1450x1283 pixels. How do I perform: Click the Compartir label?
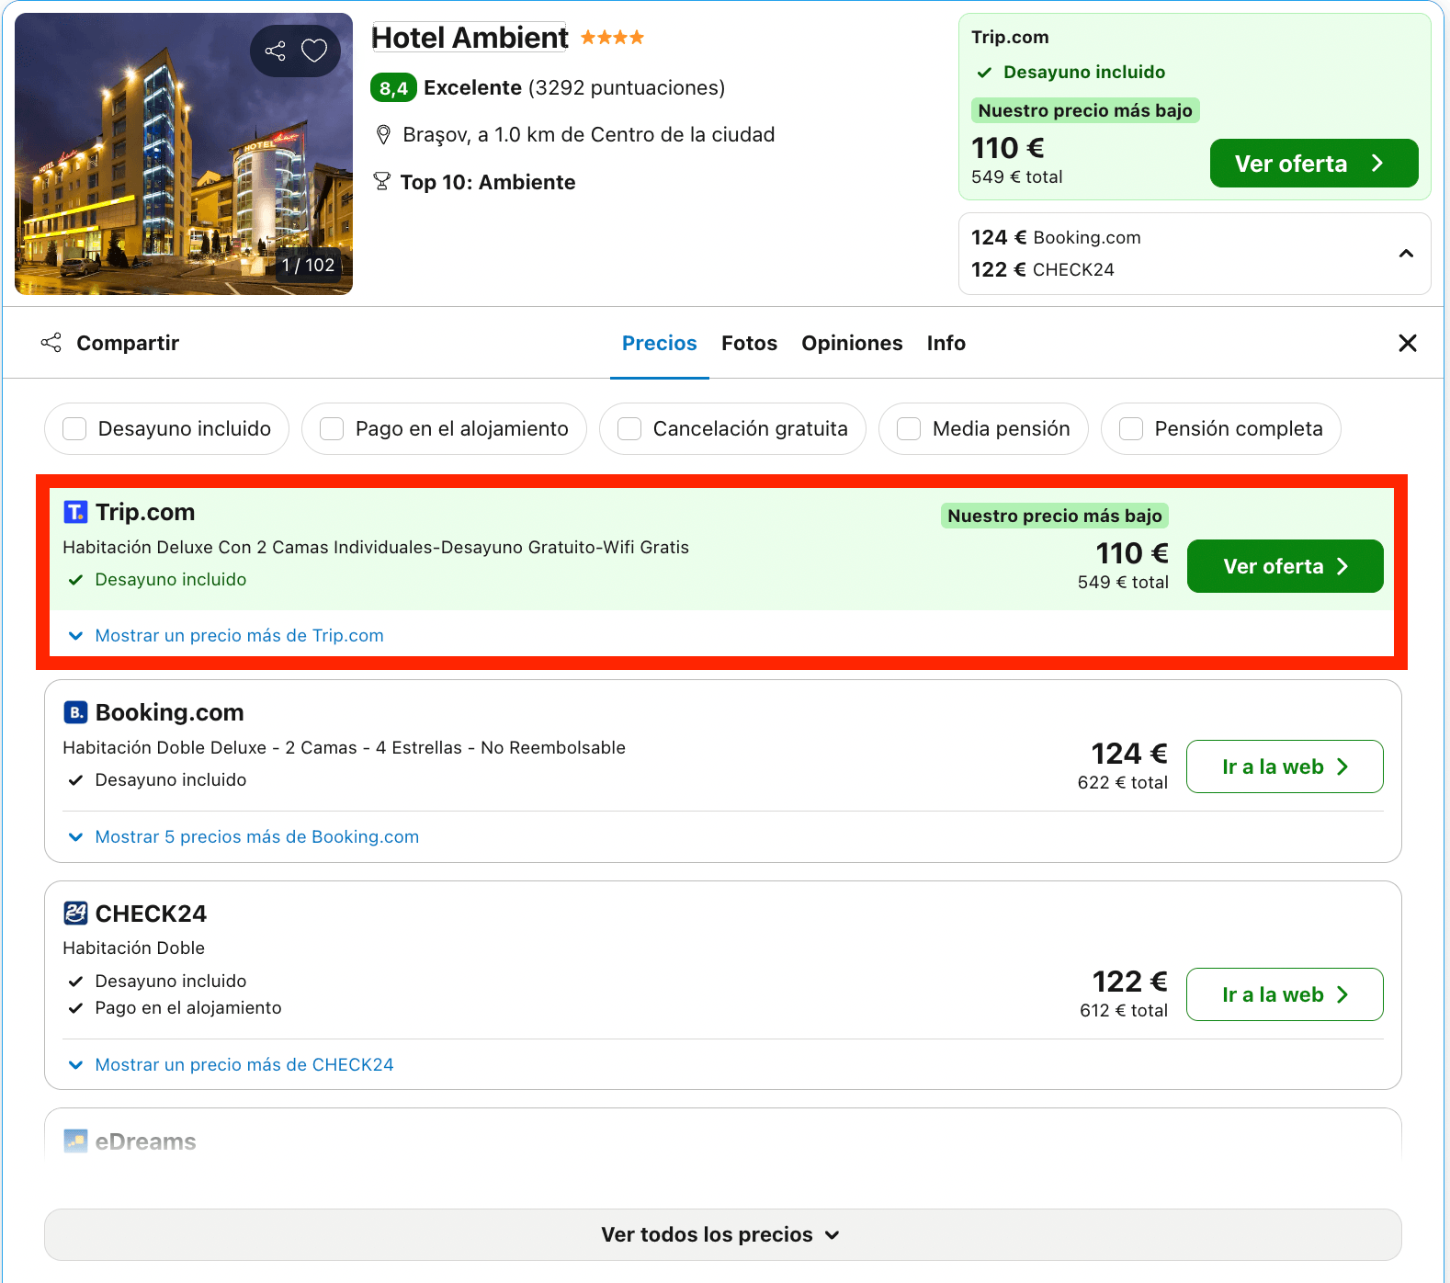coord(128,343)
